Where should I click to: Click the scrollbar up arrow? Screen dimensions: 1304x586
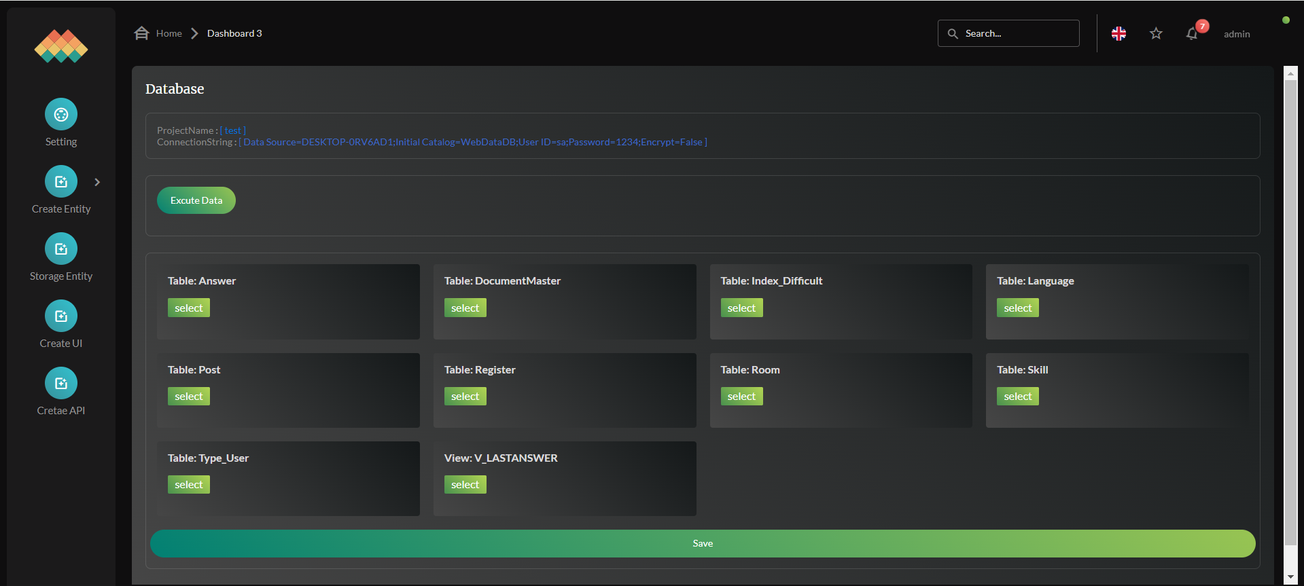[1290, 73]
